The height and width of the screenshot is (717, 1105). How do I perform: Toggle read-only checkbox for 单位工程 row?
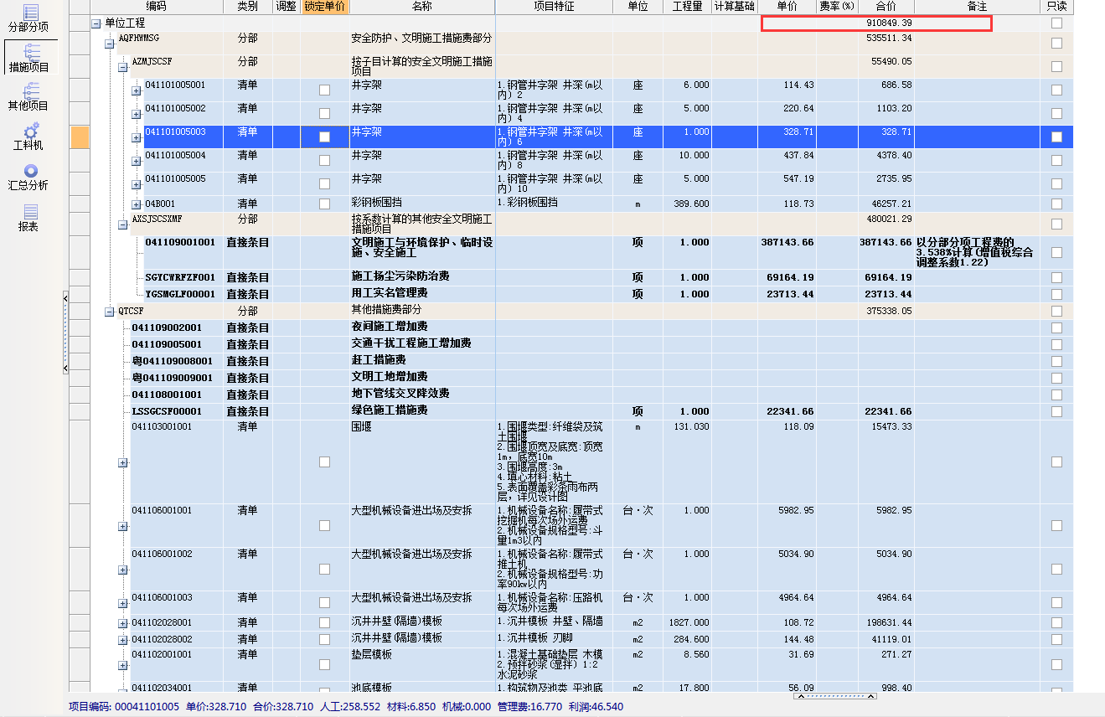[1056, 23]
